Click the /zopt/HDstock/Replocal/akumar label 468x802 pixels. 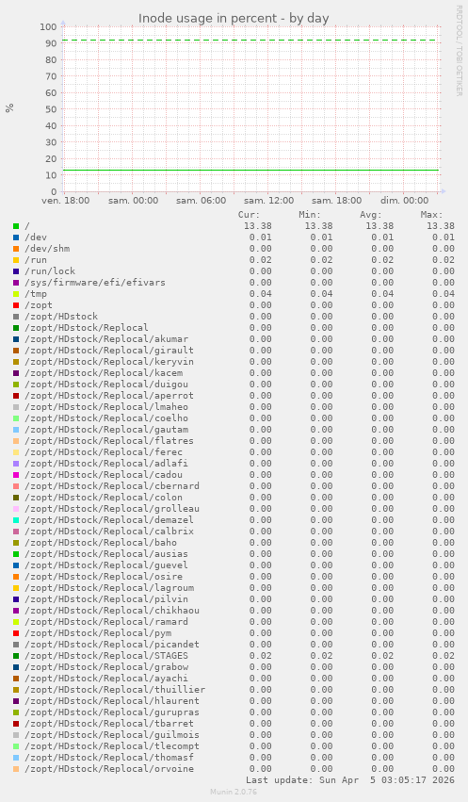point(106,338)
